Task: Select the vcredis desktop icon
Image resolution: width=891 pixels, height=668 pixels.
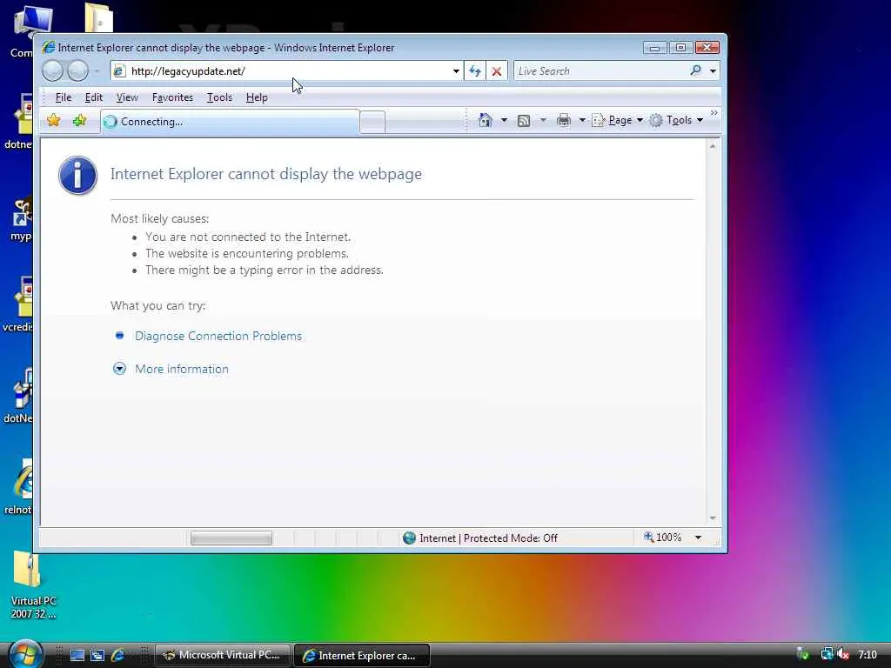Action: (18, 304)
